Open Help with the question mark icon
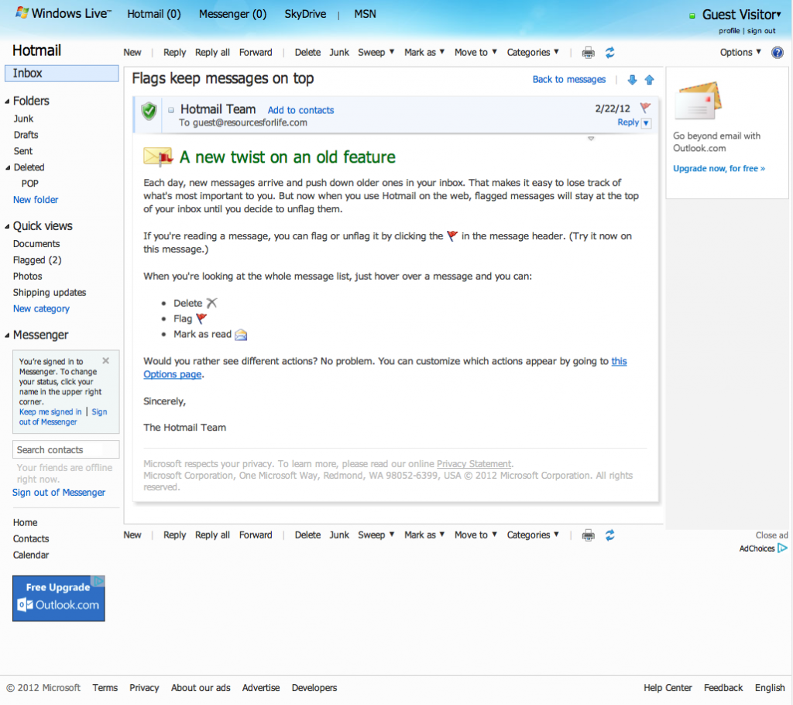 [x=777, y=52]
